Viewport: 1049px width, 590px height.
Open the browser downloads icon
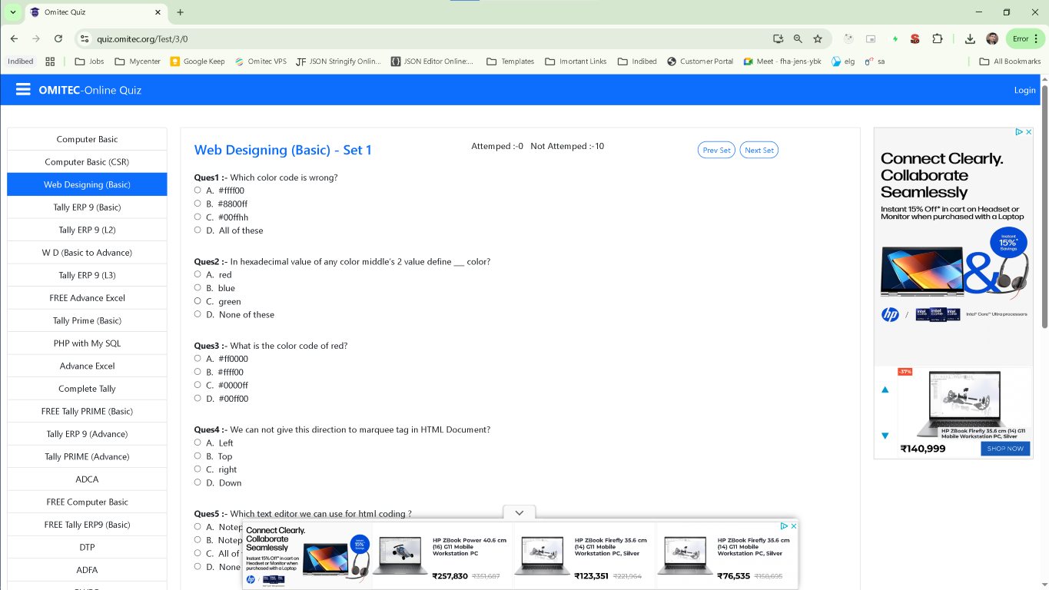pos(970,38)
